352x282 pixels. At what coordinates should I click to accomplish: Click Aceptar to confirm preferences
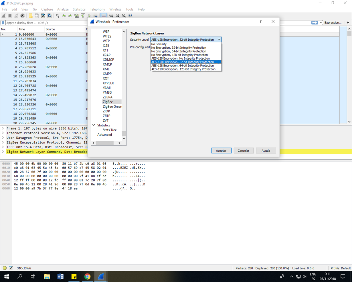click(221, 150)
